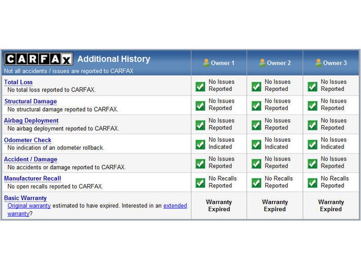
Task: Click the Owner 2 person icon
Action: (x=262, y=63)
